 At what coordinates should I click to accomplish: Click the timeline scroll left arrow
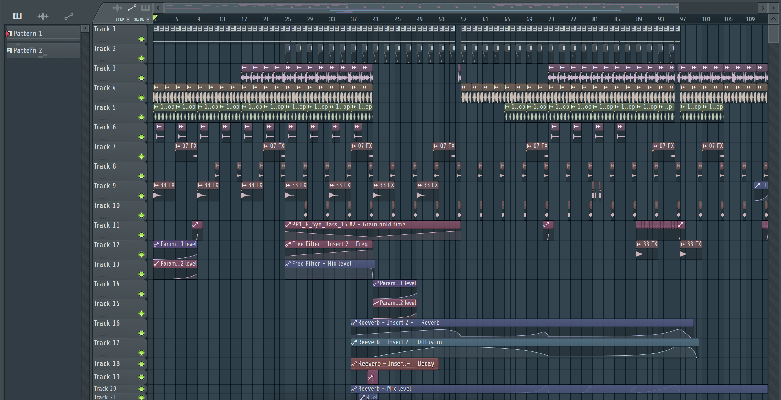click(x=158, y=8)
